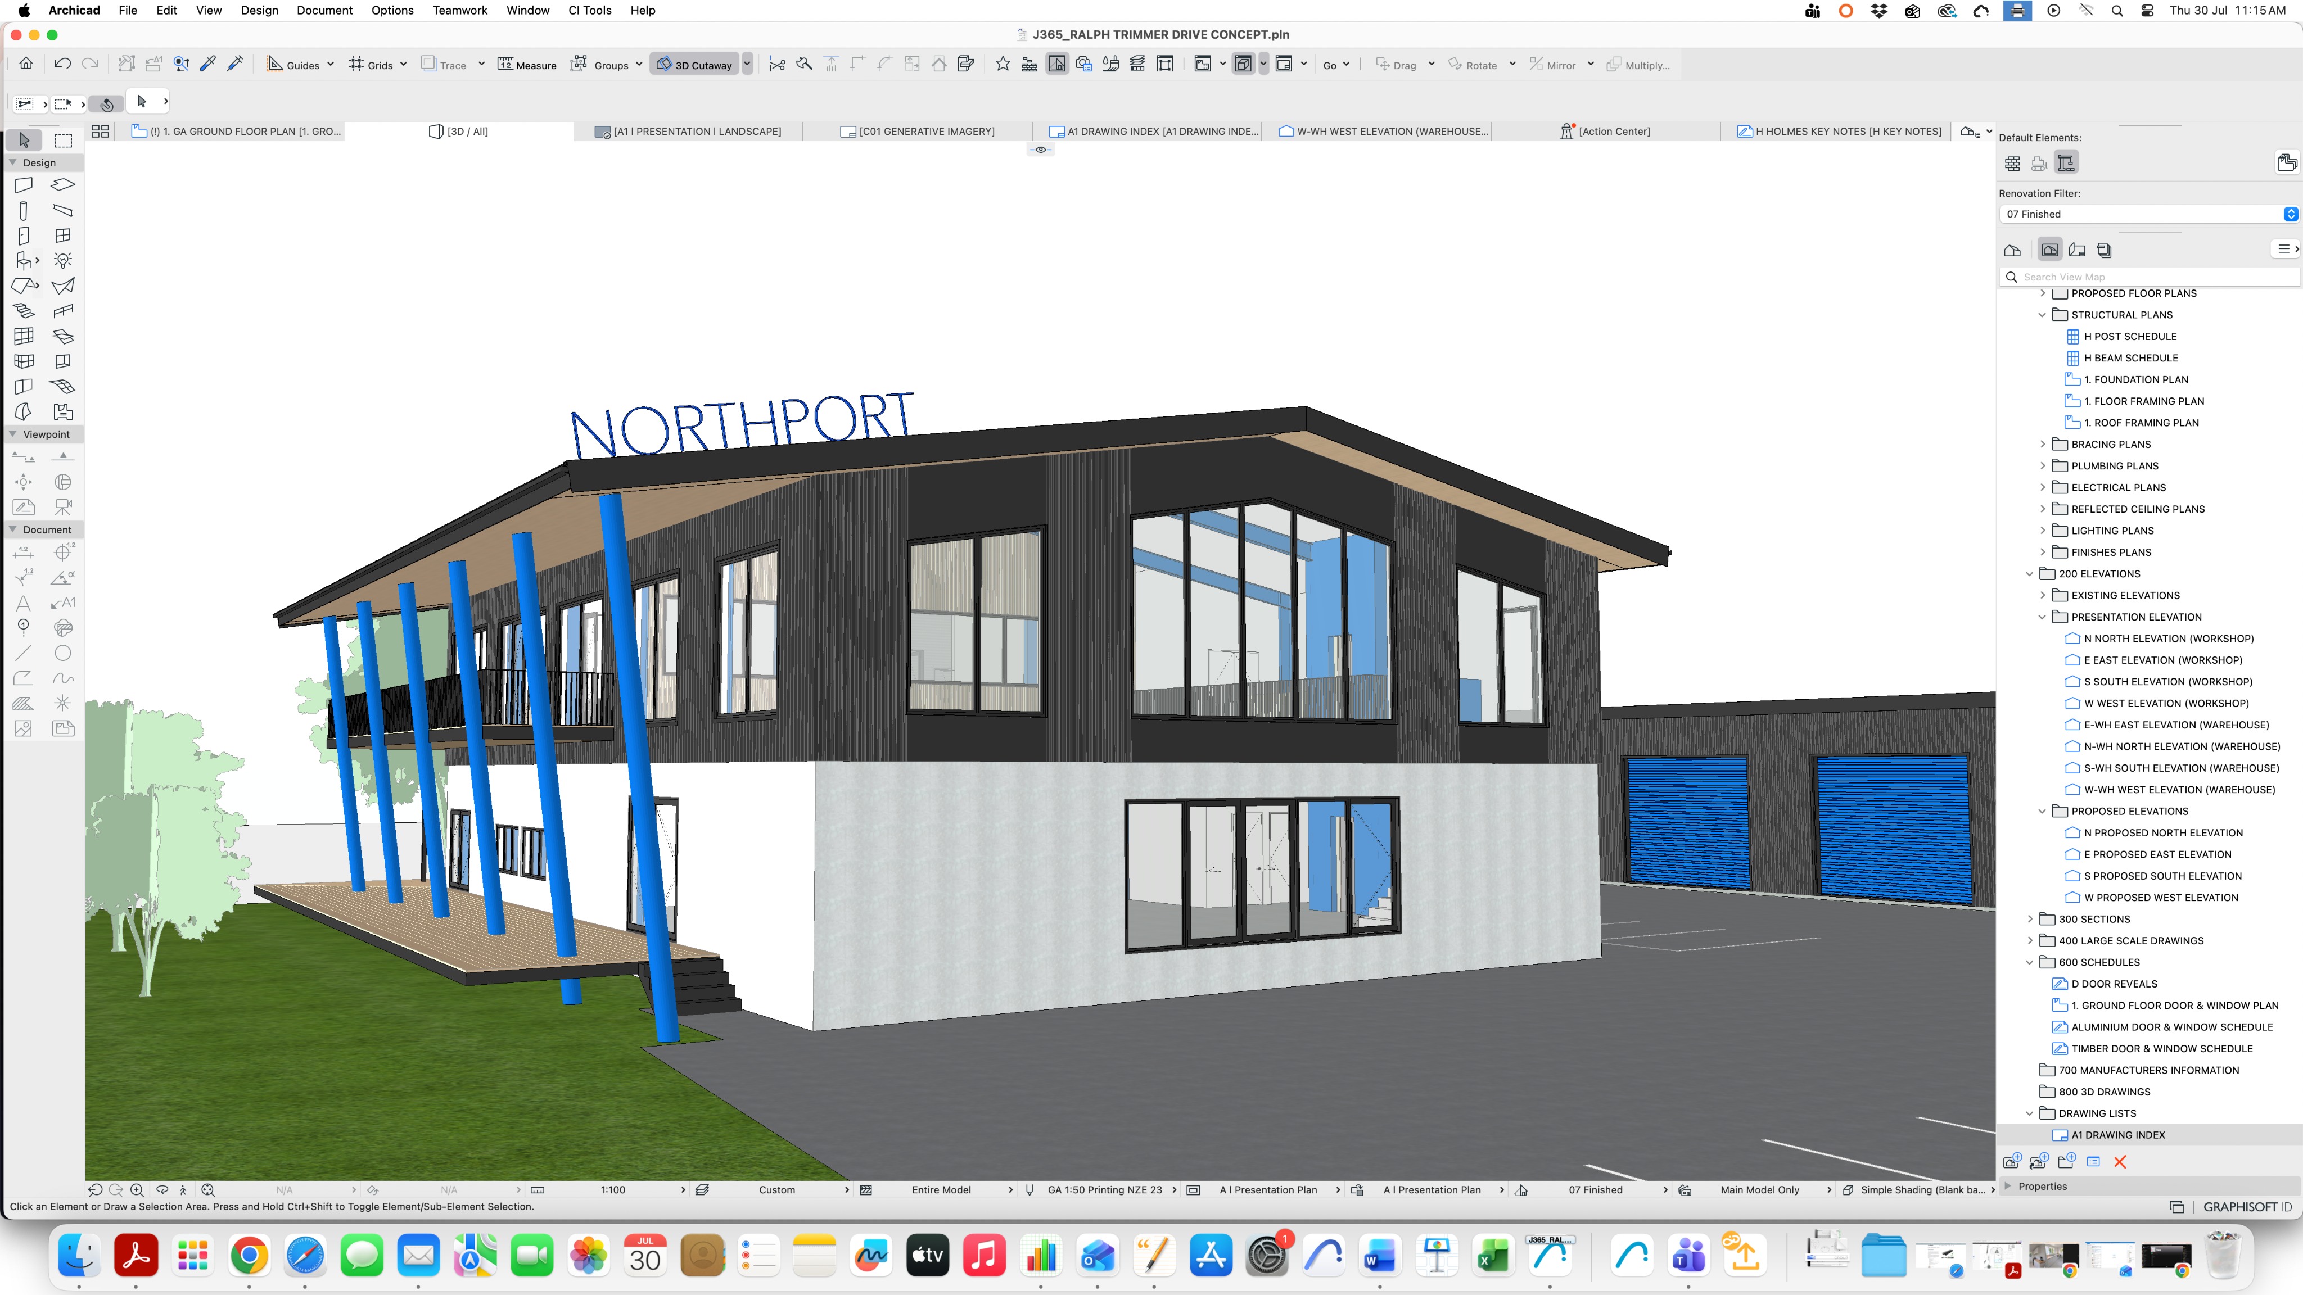Switch to the GA GROUND FLOOR PLAN tab
Screen dimensions: 2303x1295
tap(236, 132)
